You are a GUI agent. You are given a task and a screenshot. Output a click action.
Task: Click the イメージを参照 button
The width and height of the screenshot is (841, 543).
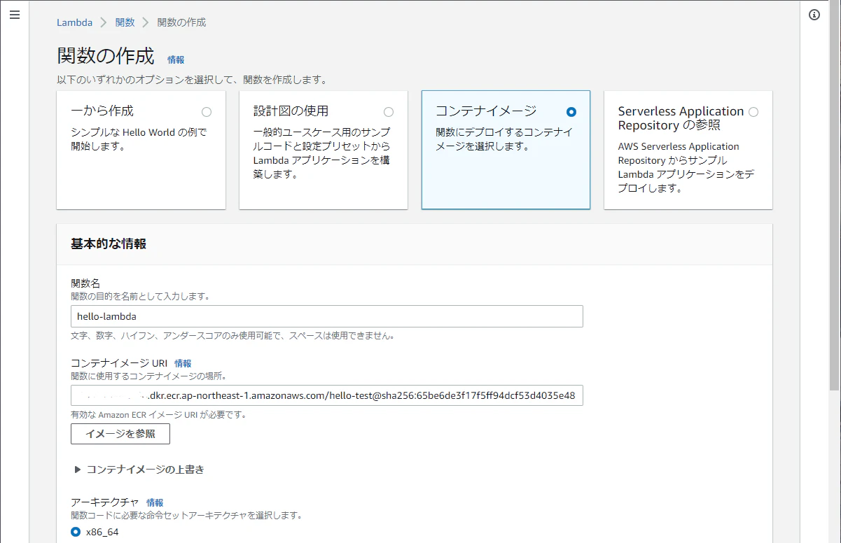(x=120, y=434)
